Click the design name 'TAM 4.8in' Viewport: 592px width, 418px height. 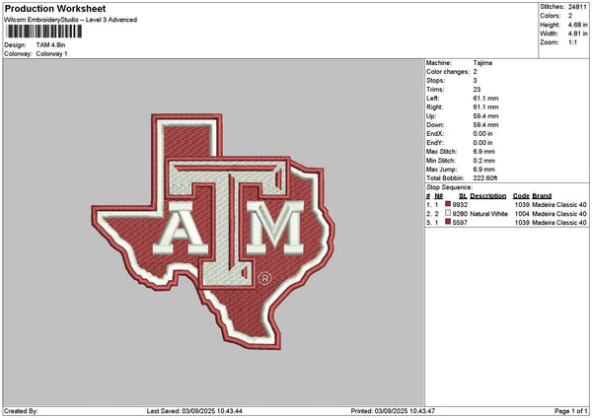click(50, 45)
